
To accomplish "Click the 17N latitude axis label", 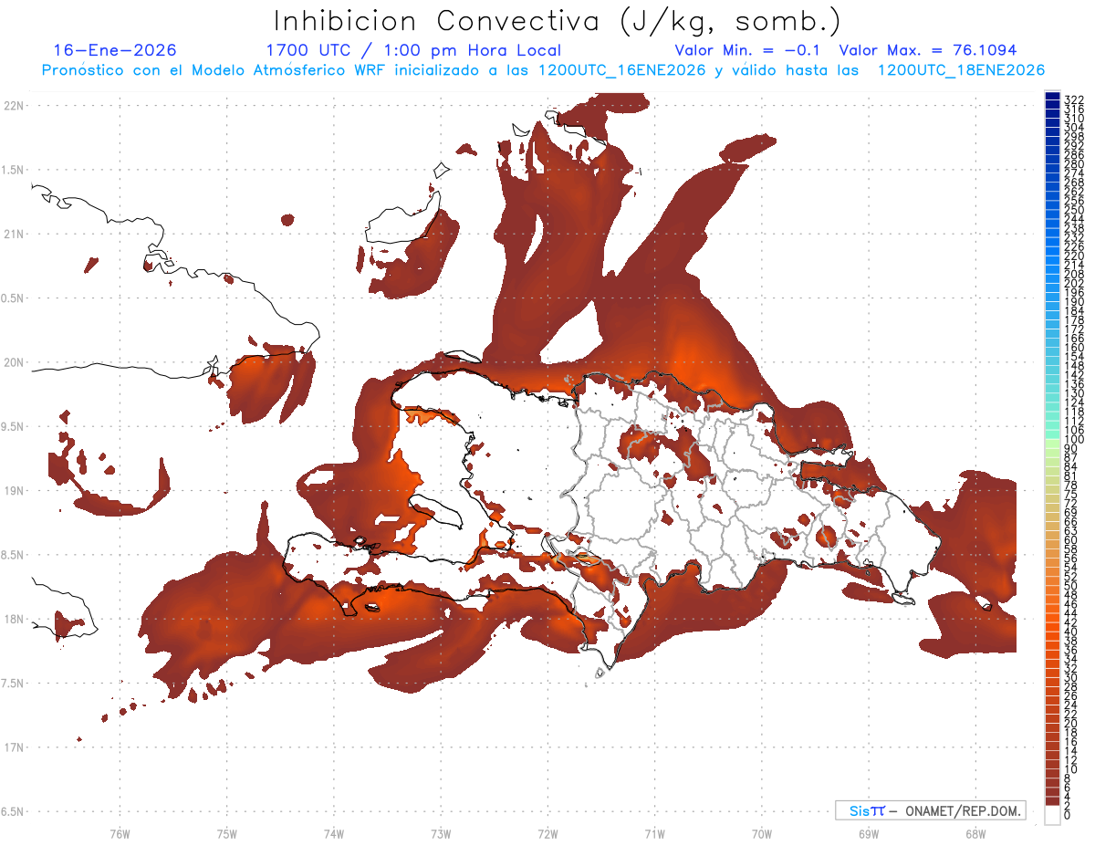I will coord(15,747).
